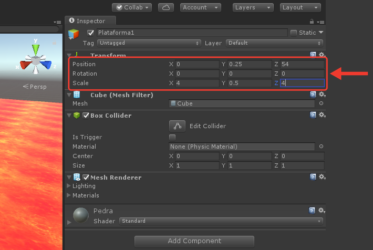
Task: Open the Layout dropdown menu
Action: pos(300,7)
